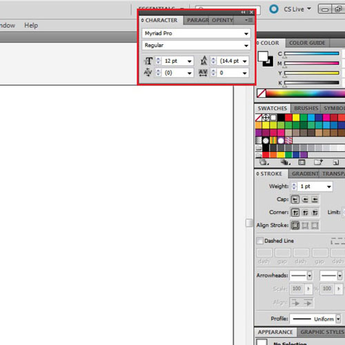Click the New Swatch icon

tap(335, 163)
